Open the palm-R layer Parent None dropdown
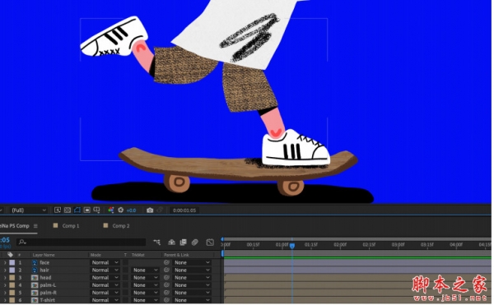Screen dimensions: 494x305 pyautogui.click(x=192, y=293)
